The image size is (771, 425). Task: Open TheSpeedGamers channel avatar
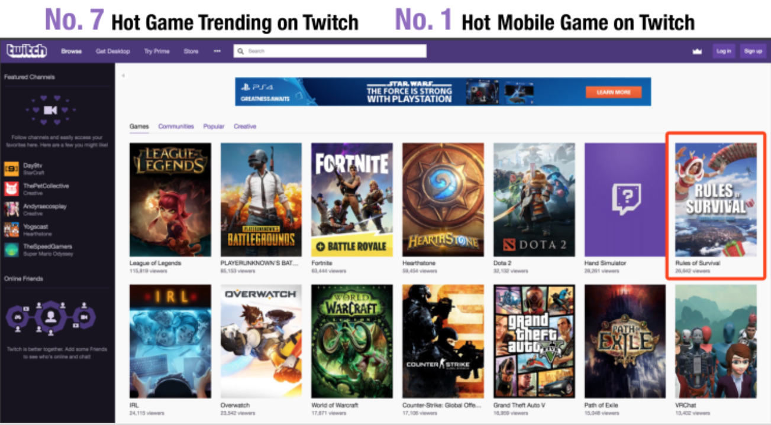click(11, 249)
